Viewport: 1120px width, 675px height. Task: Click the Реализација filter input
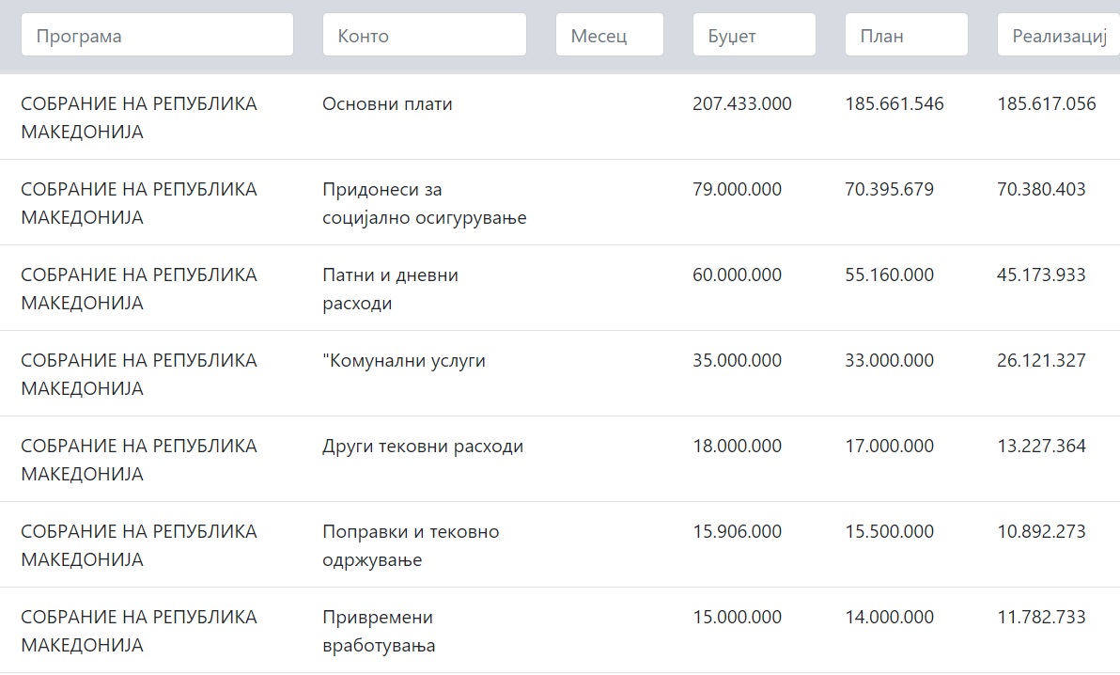[1059, 35]
